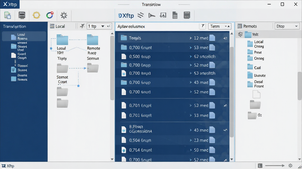Screen dimensions: 302x169
Task: Click the document copy toolbar icon
Action: [x=7, y=15]
